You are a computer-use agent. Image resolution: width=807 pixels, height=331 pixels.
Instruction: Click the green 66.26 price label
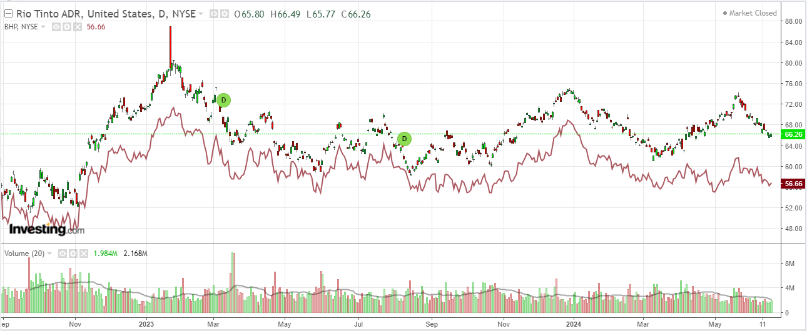point(793,134)
